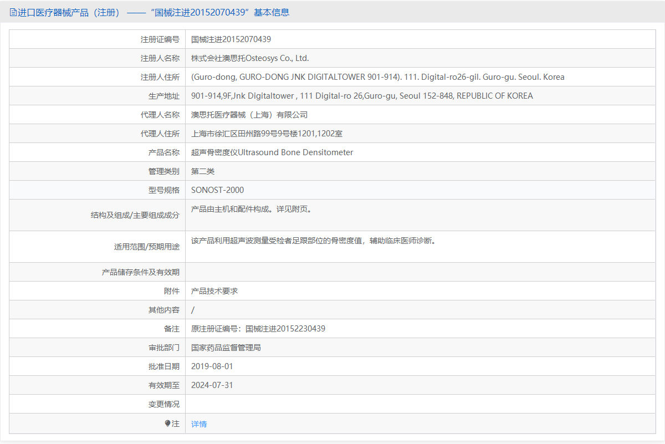Click the product name Ultrasound Bone Densitometer
The image size is (665, 444).
click(272, 152)
